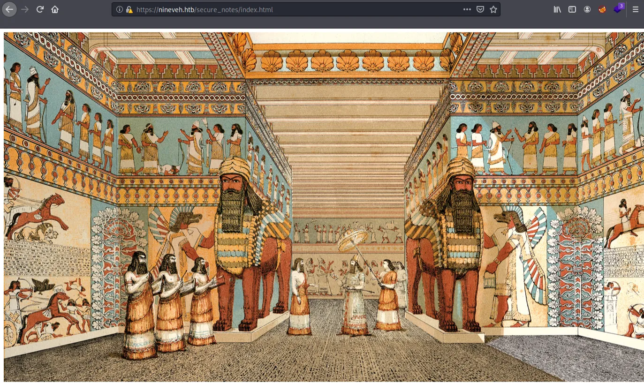Open extension with purple badge 3
This screenshot has width=644, height=384.
click(x=618, y=9)
